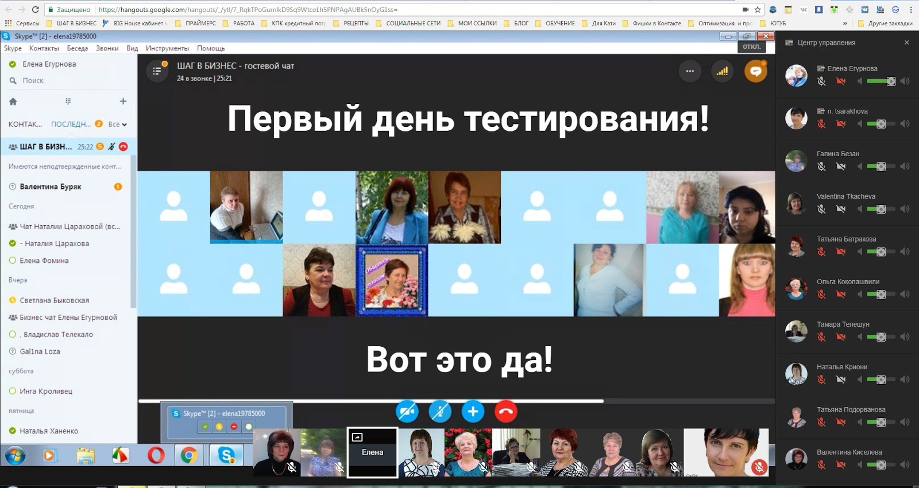Viewport: 919px width, 488px height.
Task: Show hidden bookmarks via the » chevron
Action: [845, 24]
